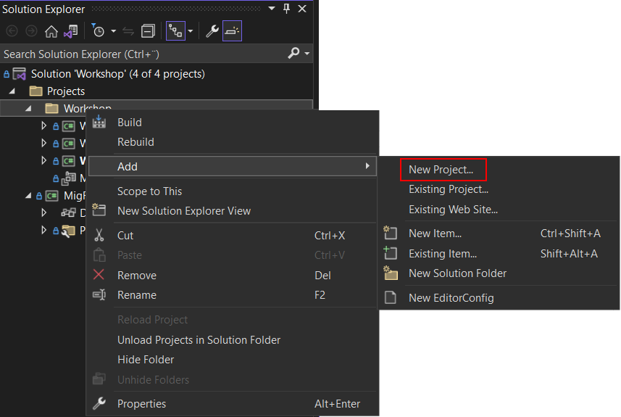Click the New Item icon in submenu
The height and width of the screenshot is (417, 621).
click(x=390, y=232)
